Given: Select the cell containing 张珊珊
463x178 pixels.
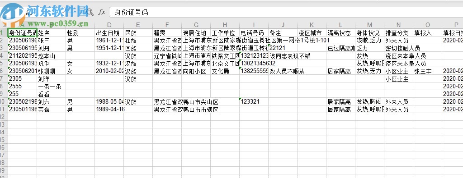Looking at the screenshot, I should click(52, 71).
